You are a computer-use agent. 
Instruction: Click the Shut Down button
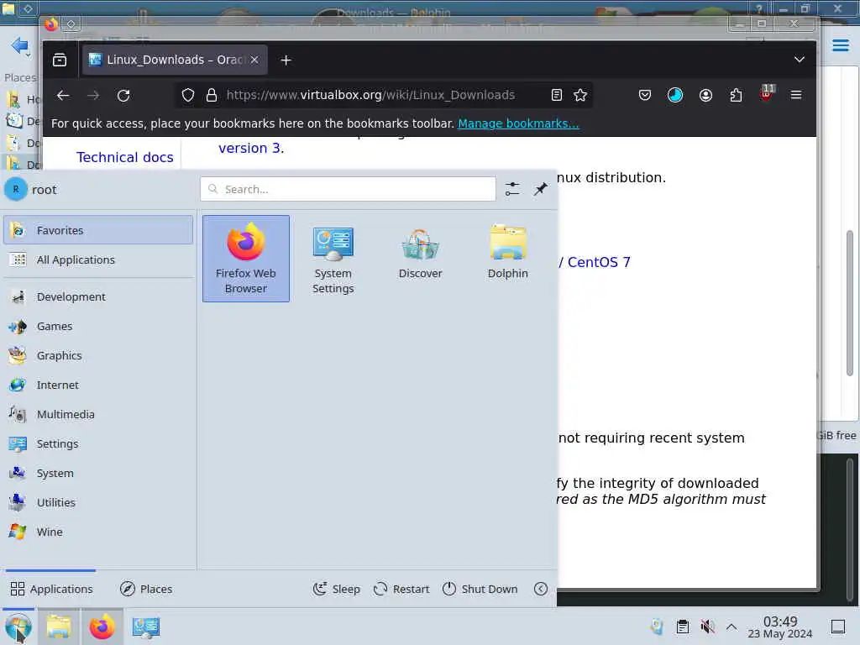pyautogui.click(x=480, y=589)
